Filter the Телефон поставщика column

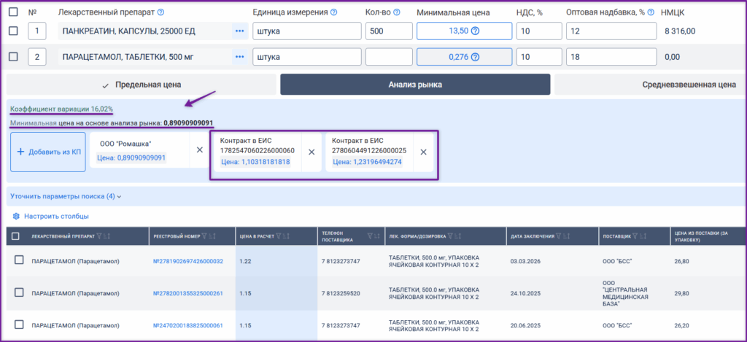[370, 236]
